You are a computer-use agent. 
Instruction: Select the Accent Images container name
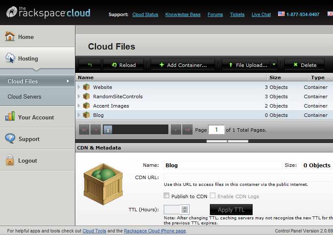point(111,106)
